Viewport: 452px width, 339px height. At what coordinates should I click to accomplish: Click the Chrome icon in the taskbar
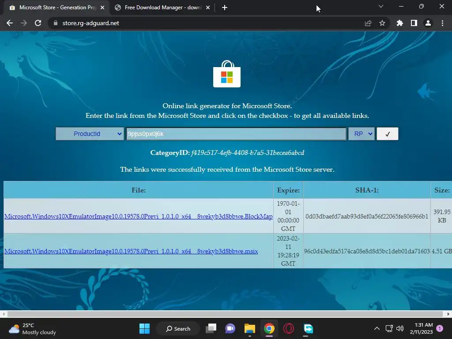(x=269, y=328)
